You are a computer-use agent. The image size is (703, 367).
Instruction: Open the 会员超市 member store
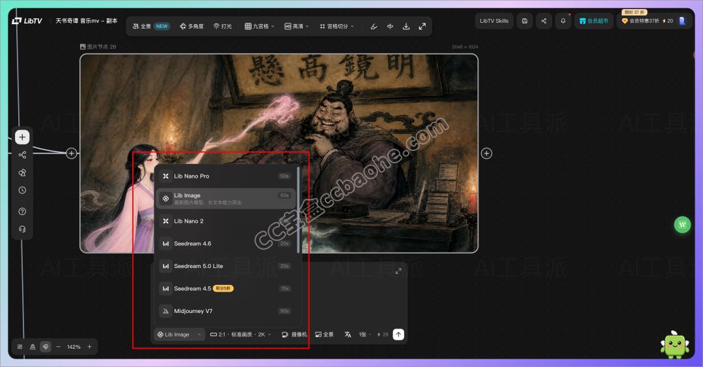(x=594, y=21)
